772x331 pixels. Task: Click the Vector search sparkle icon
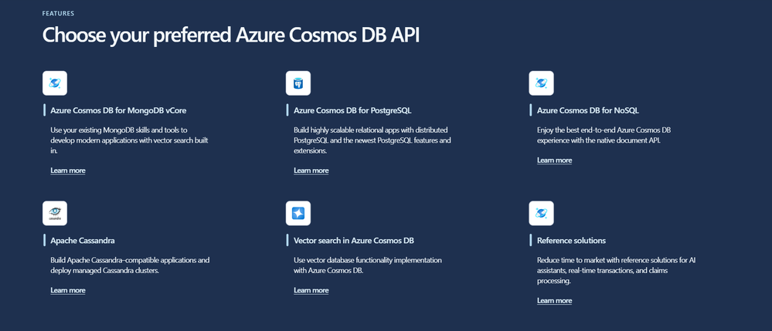click(298, 213)
